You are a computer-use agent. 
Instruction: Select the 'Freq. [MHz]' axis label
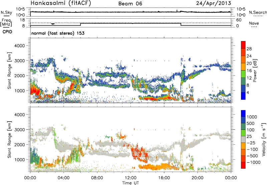pos(6,23)
